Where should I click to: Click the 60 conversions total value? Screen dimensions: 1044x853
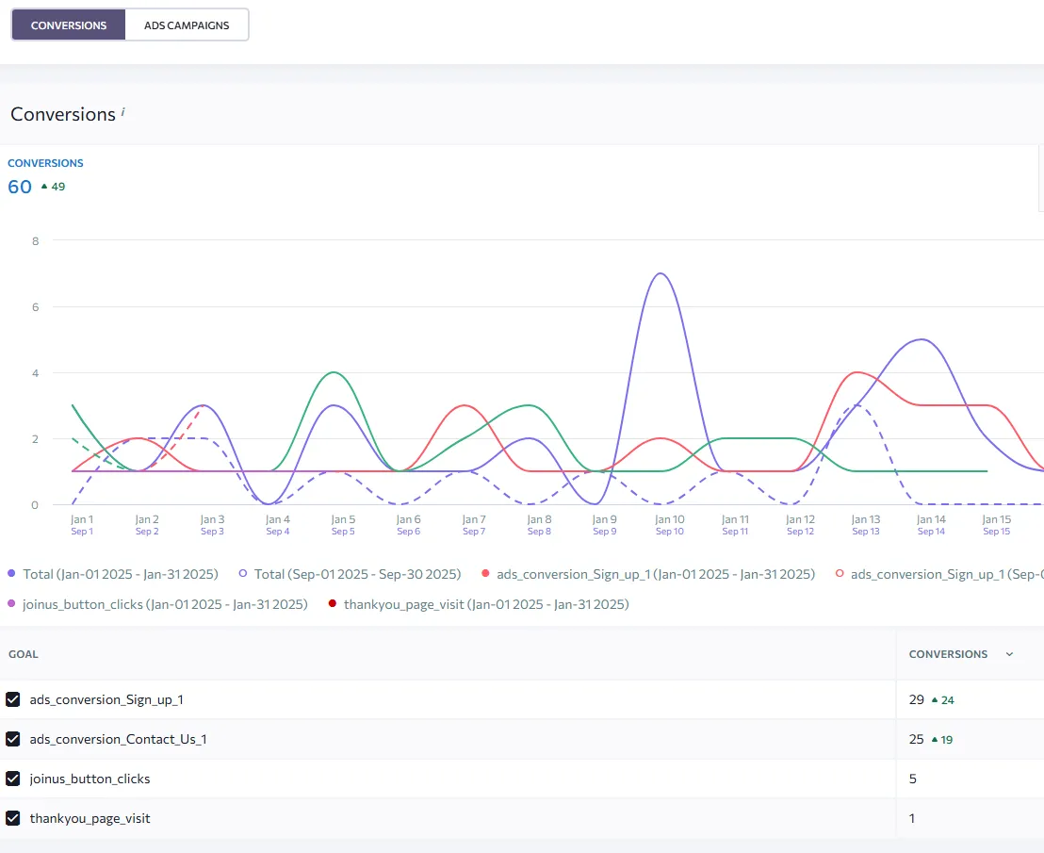(x=20, y=187)
